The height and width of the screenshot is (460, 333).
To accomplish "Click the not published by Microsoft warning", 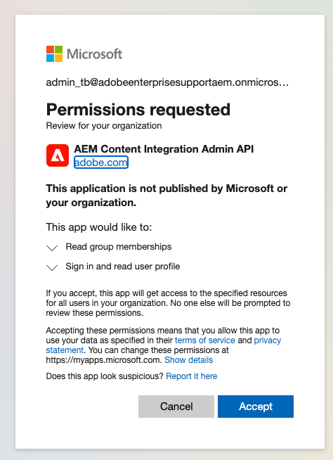I will click(166, 196).
